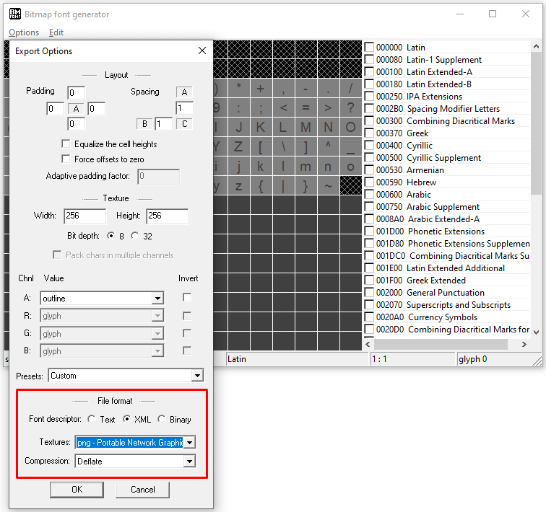Click the scroll down arrow of charset list
Image resolution: width=546 pixels, height=512 pixels.
pyautogui.click(x=536, y=332)
